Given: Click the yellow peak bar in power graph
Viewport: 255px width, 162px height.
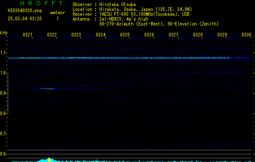Looking at the screenshot, I should point(49,160).
